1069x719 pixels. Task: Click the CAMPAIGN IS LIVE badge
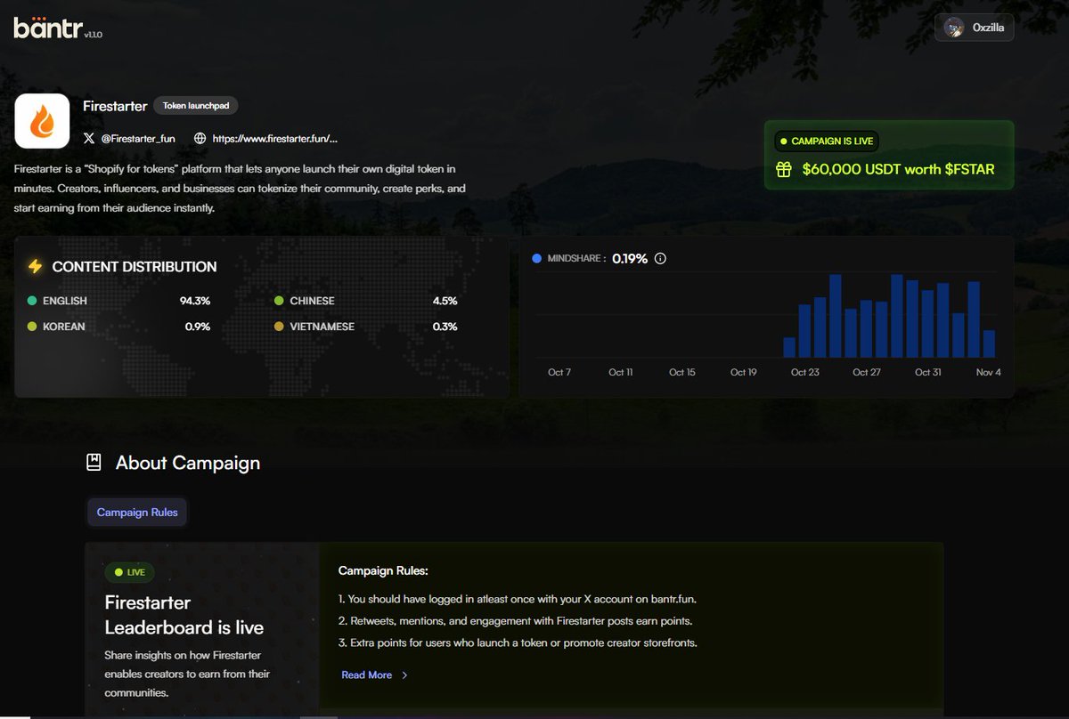[828, 141]
